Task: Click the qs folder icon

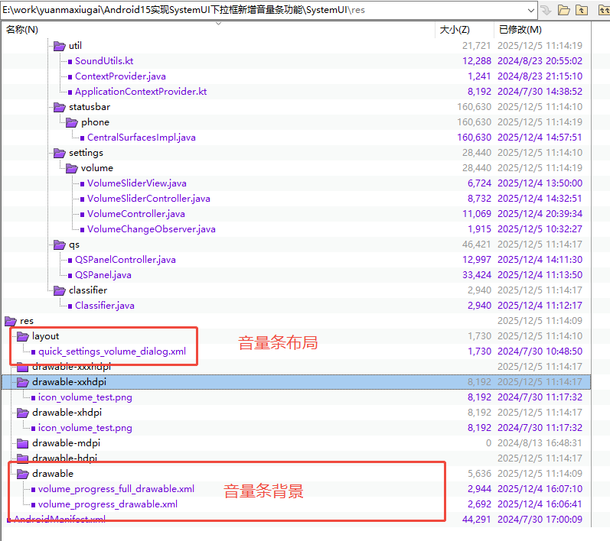Action: tap(60, 245)
